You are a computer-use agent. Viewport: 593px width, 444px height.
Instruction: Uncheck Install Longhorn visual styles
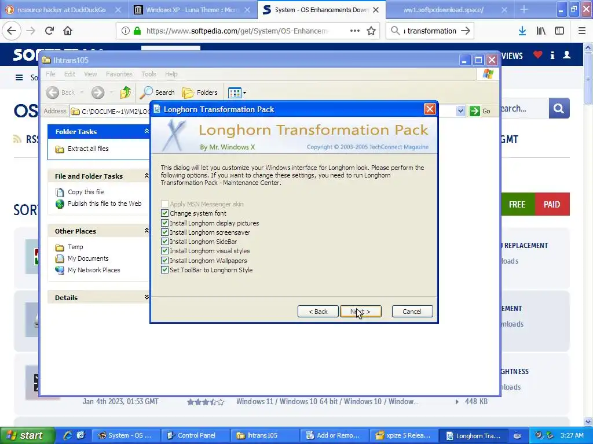[164, 251]
